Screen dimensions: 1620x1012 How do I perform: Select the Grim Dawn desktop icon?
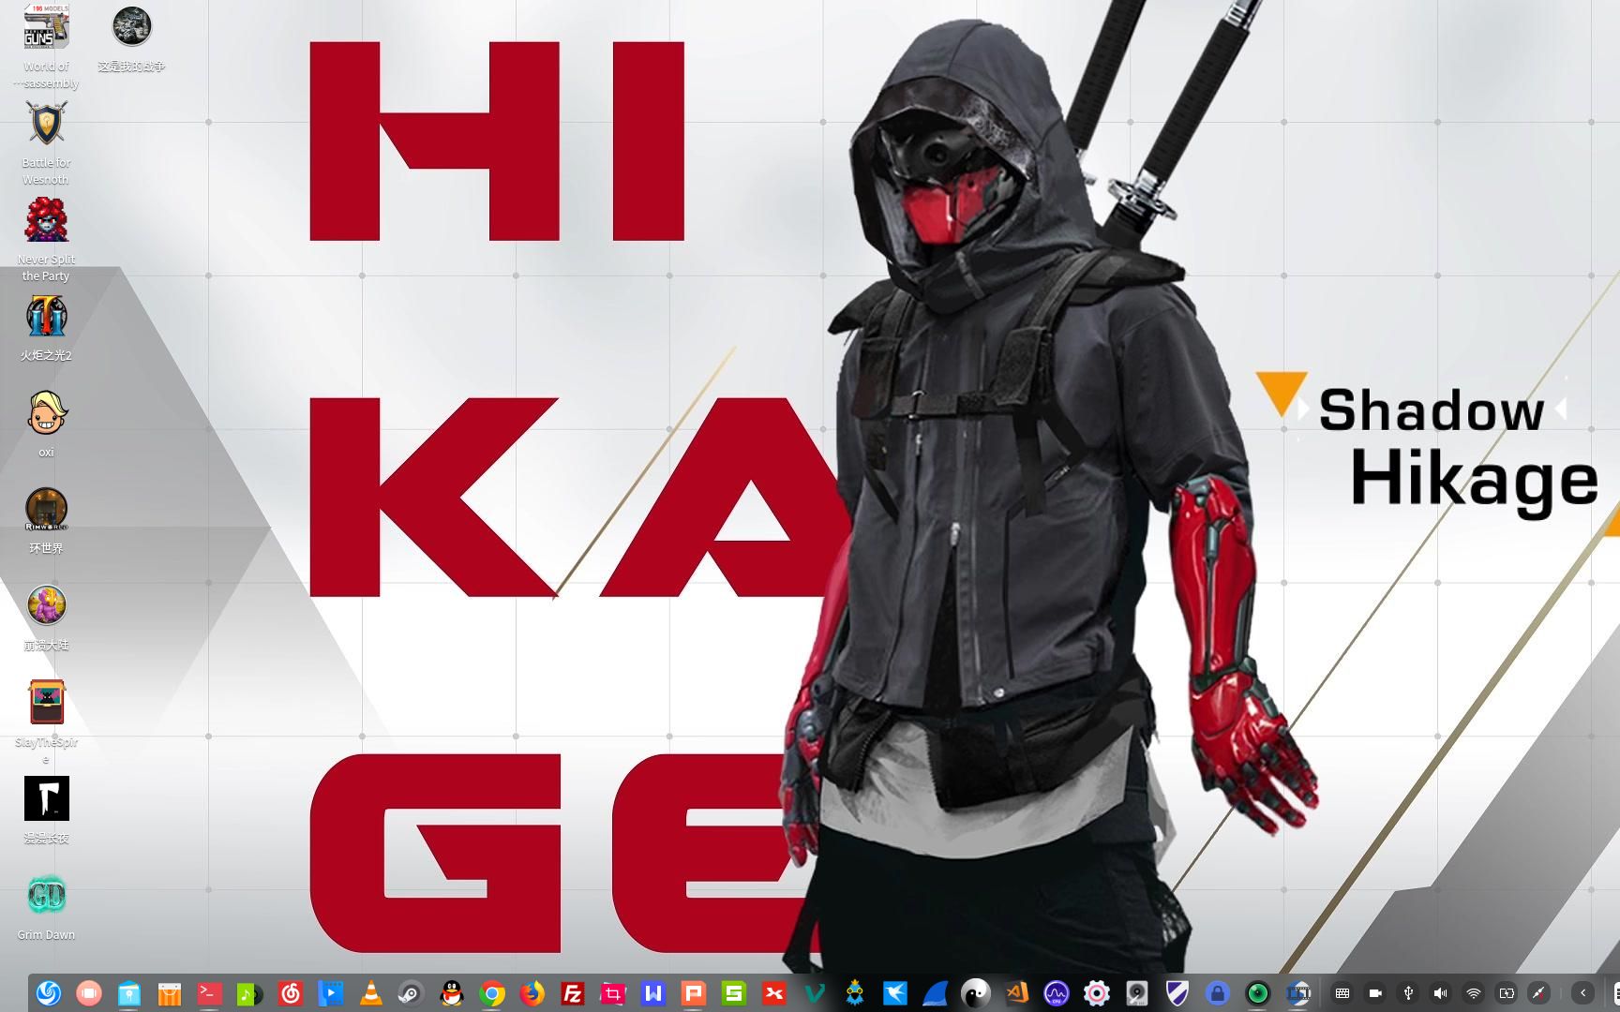pos(46,907)
